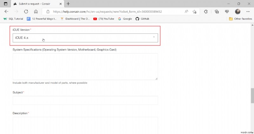Open the Dashboard bookmark
Image resolution: width=254 pixels, height=134 pixels.
point(75,19)
